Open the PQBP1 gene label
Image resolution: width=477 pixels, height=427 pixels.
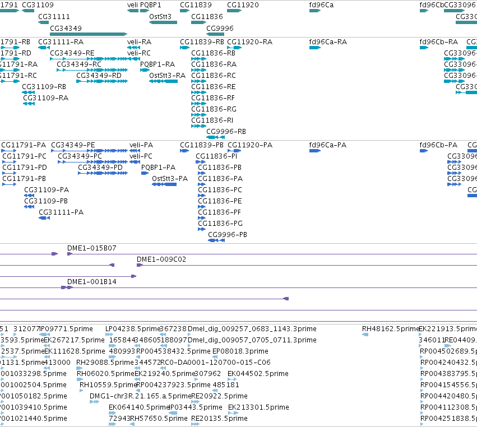pos(151,5)
